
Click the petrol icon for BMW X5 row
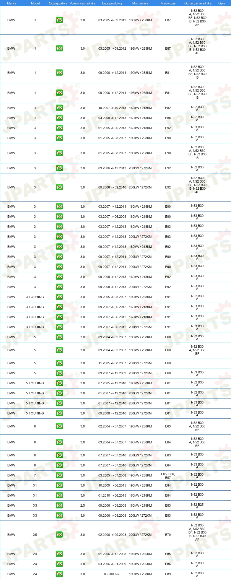(x=59, y=535)
